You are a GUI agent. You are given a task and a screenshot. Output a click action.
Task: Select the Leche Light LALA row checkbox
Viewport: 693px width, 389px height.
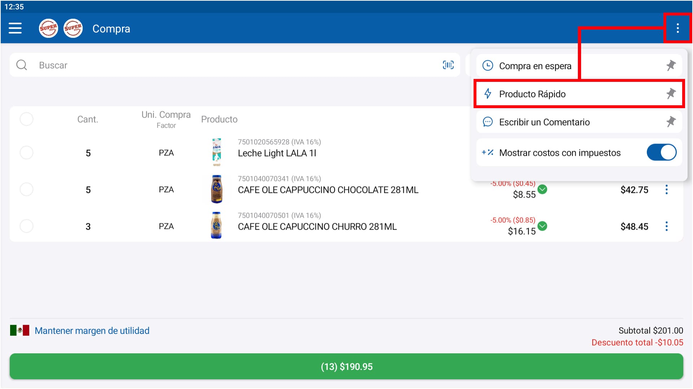coord(26,153)
